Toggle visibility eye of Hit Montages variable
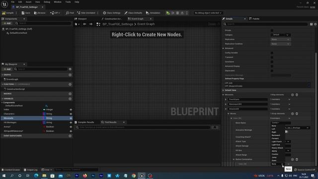Viewport: 318px width, 179px height. click(x=71, y=122)
